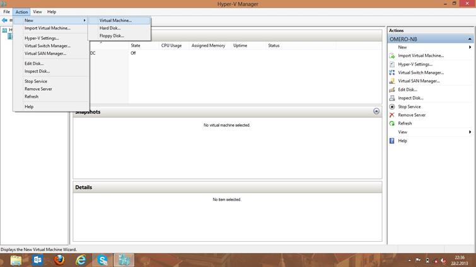Image resolution: width=476 pixels, height=267 pixels.
Task: Select New in the Action dropdown menu
Action: point(51,20)
